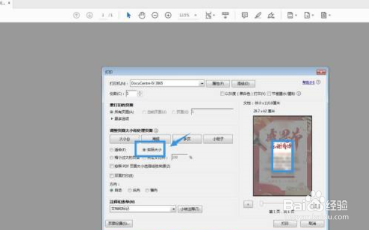The height and width of the screenshot is (230, 369).
Task: Select the Landscape orientation radio button
Action: coord(147,190)
